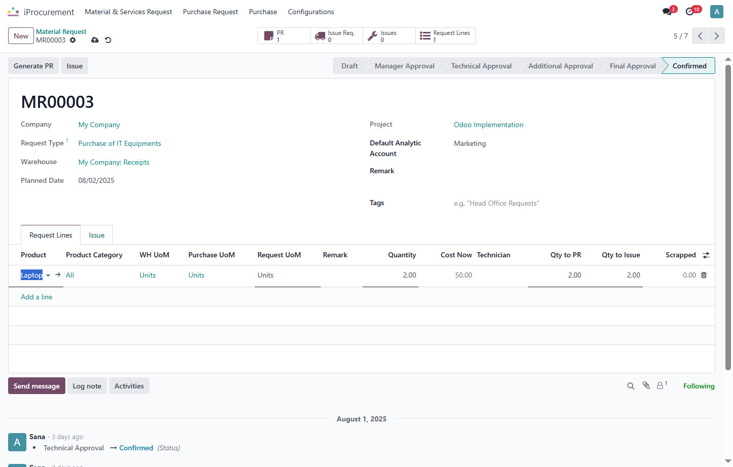Switch to the Request Lines tab
The width and height of the screenshot is (733, 467).
[51, 235]
